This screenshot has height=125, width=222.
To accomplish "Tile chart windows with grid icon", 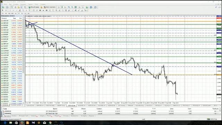I will [x=76, y=7].
